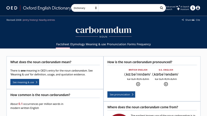Click the Share text link

[188, 20]
